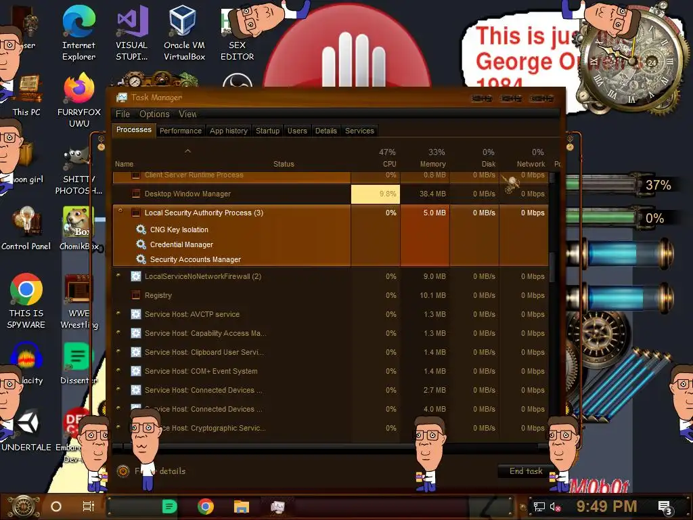Open the UNDERTALE Unity desktop icon

click(26, 430)
